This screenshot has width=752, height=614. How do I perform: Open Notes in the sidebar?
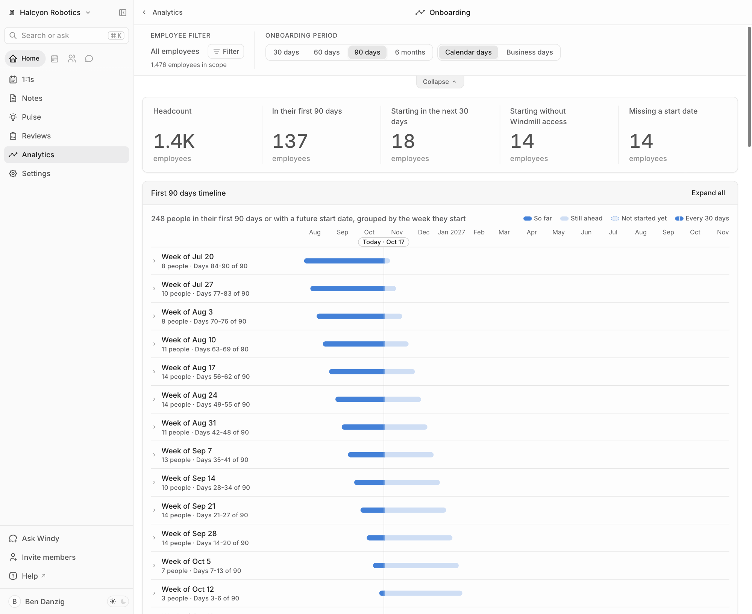67,98
